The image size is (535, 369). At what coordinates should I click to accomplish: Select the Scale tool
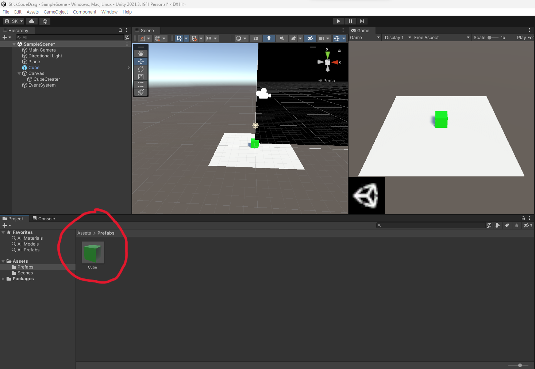pos(141,76)
